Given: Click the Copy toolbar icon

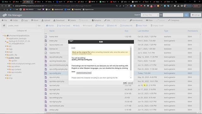Looking at the screenshot, I should [x=25, y=20].
